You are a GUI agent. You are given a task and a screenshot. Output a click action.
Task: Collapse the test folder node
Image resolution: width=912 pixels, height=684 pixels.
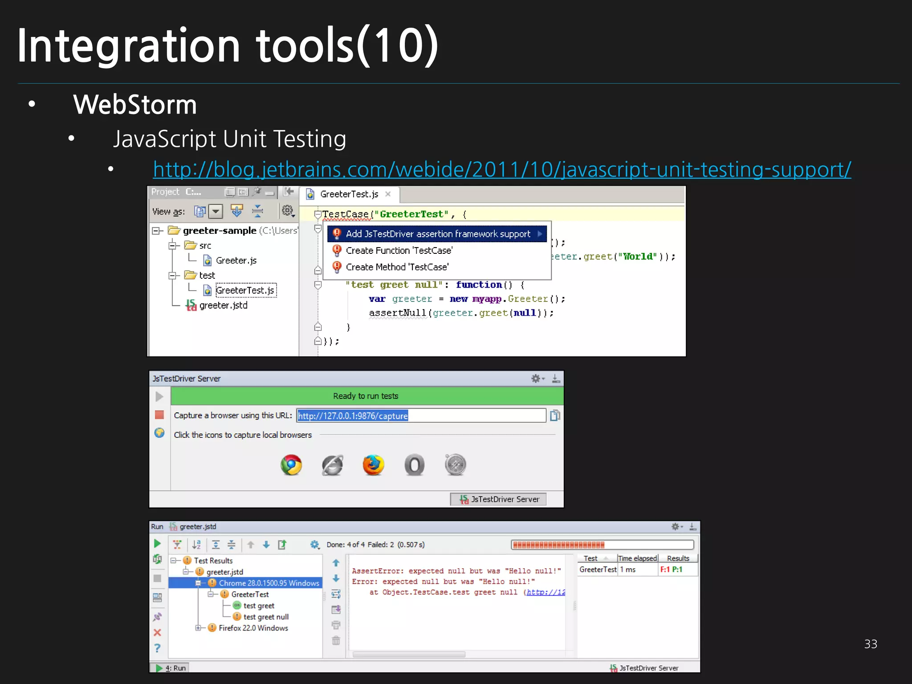[173, 275]
